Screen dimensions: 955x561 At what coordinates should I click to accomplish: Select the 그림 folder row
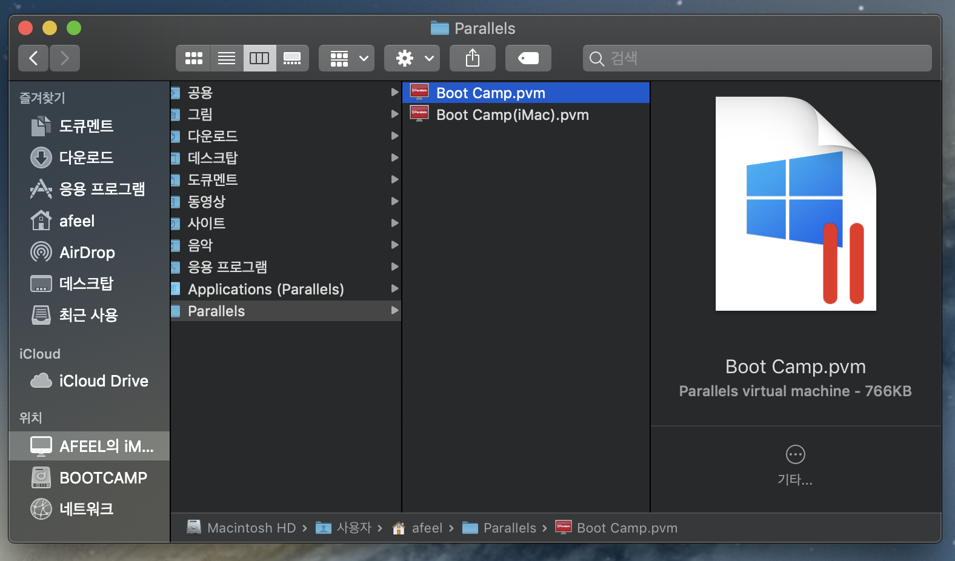(285, 114)
